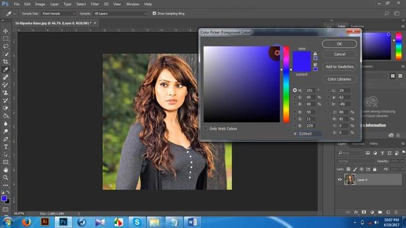Filter layers by type layers icon
This screenshot has width=406, height=228.
coord(383,153)
